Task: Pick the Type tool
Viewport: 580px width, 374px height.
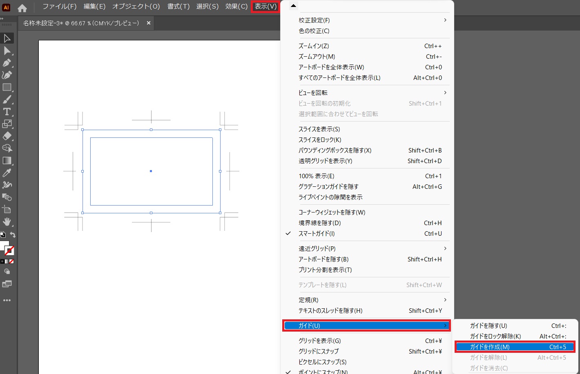Action: click(7, 112)
